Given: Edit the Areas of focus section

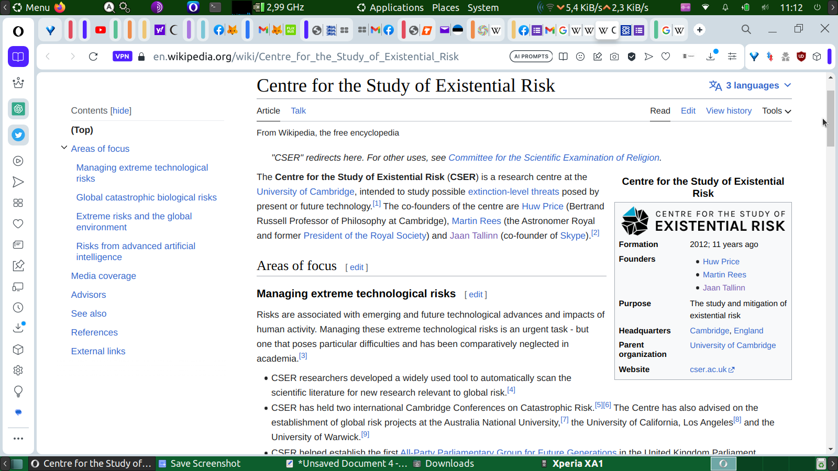Looking at the screenshot, I should coord(357,267).
